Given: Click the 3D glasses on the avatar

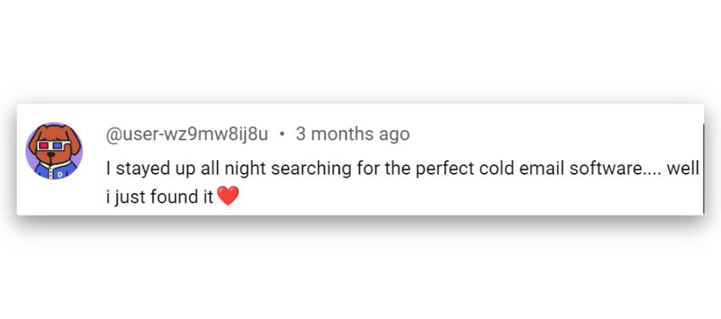Looking at the screenshot, I should (53, 146).
